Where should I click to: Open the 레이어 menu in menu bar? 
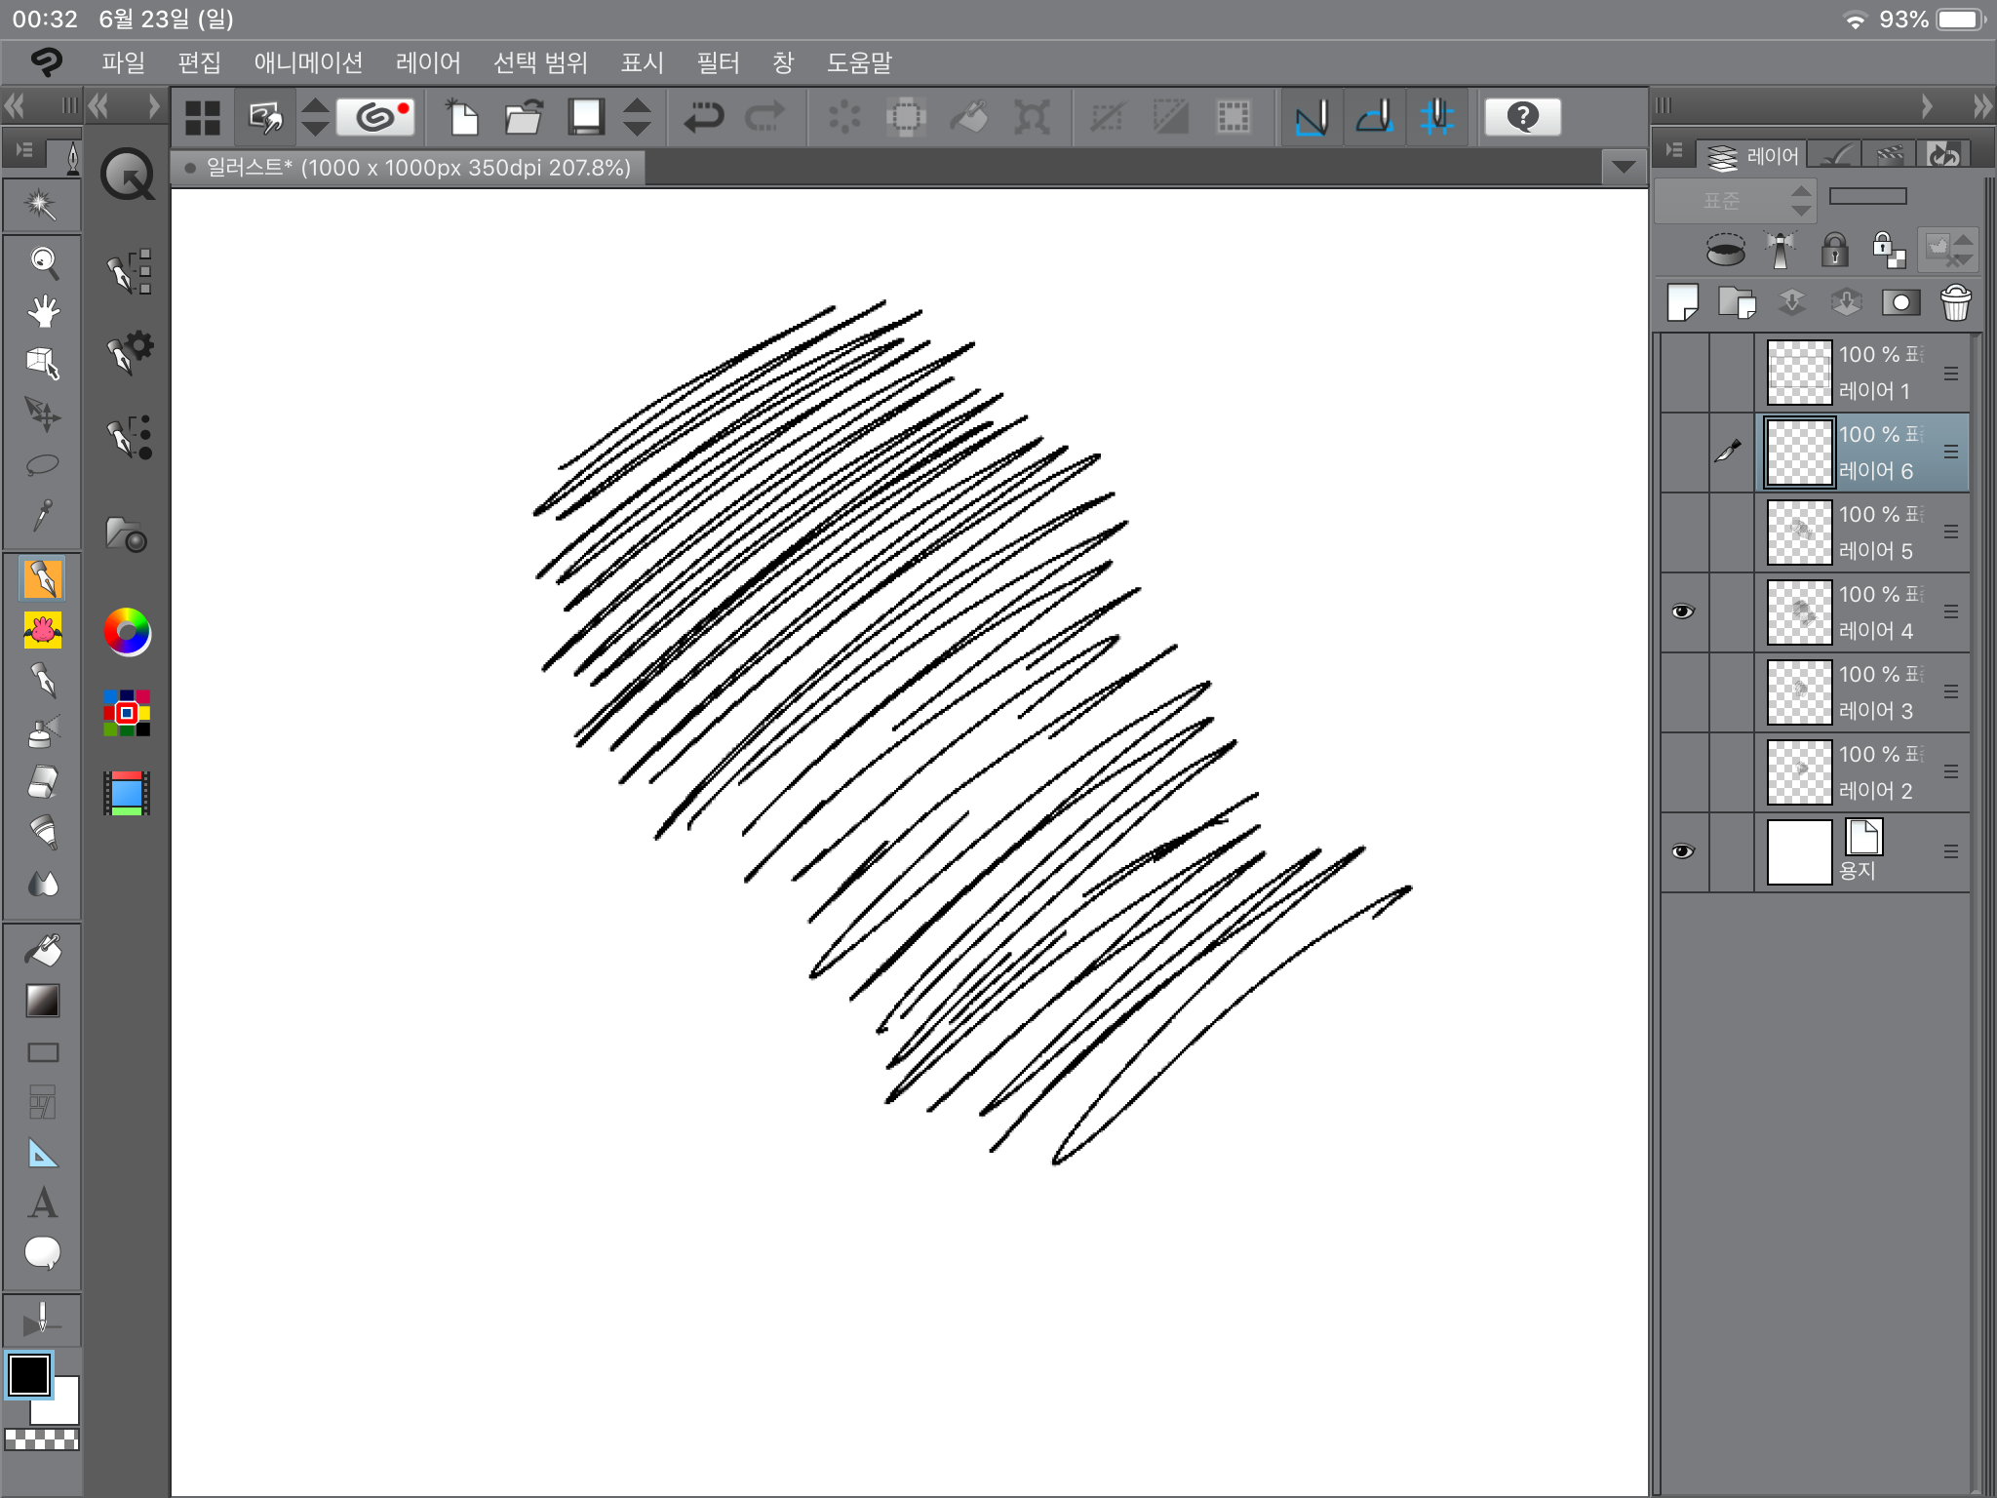427,63
